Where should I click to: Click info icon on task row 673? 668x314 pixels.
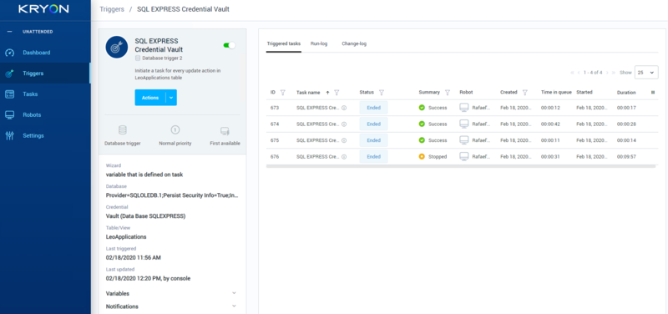[344, 108]
